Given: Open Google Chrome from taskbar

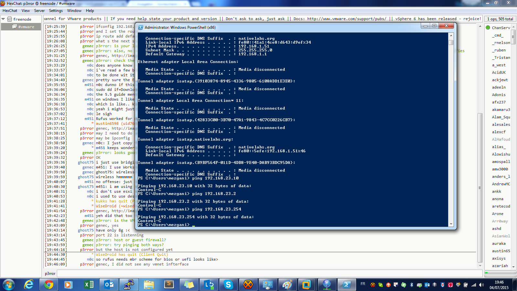Looking at the screenshot, I should pyautogui.click(x=49, y=285).
